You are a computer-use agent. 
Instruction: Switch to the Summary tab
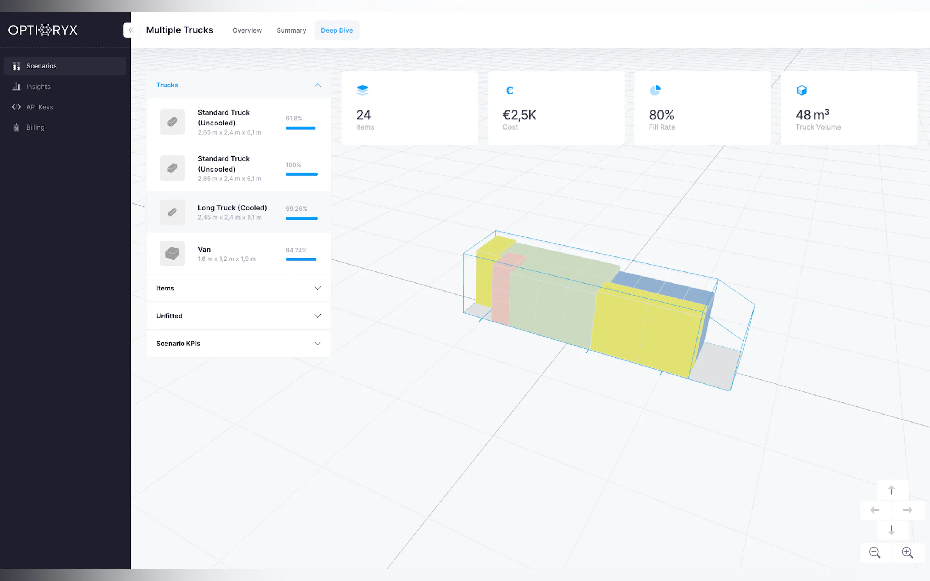(x=291, y=30)
